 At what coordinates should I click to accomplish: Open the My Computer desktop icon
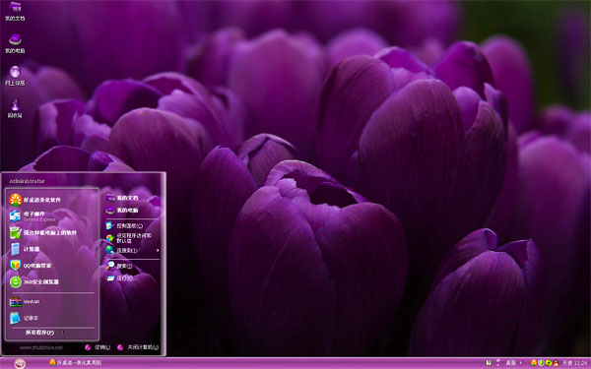coord(15,43)
